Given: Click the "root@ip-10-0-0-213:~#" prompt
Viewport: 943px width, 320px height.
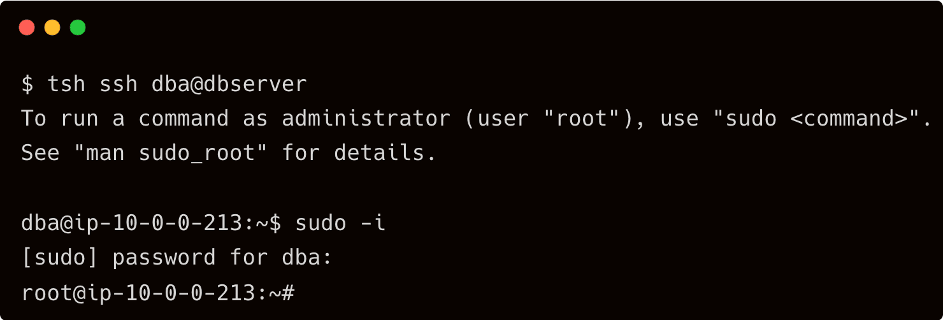Looking at the screenshot, I should [x=157, y=293].
